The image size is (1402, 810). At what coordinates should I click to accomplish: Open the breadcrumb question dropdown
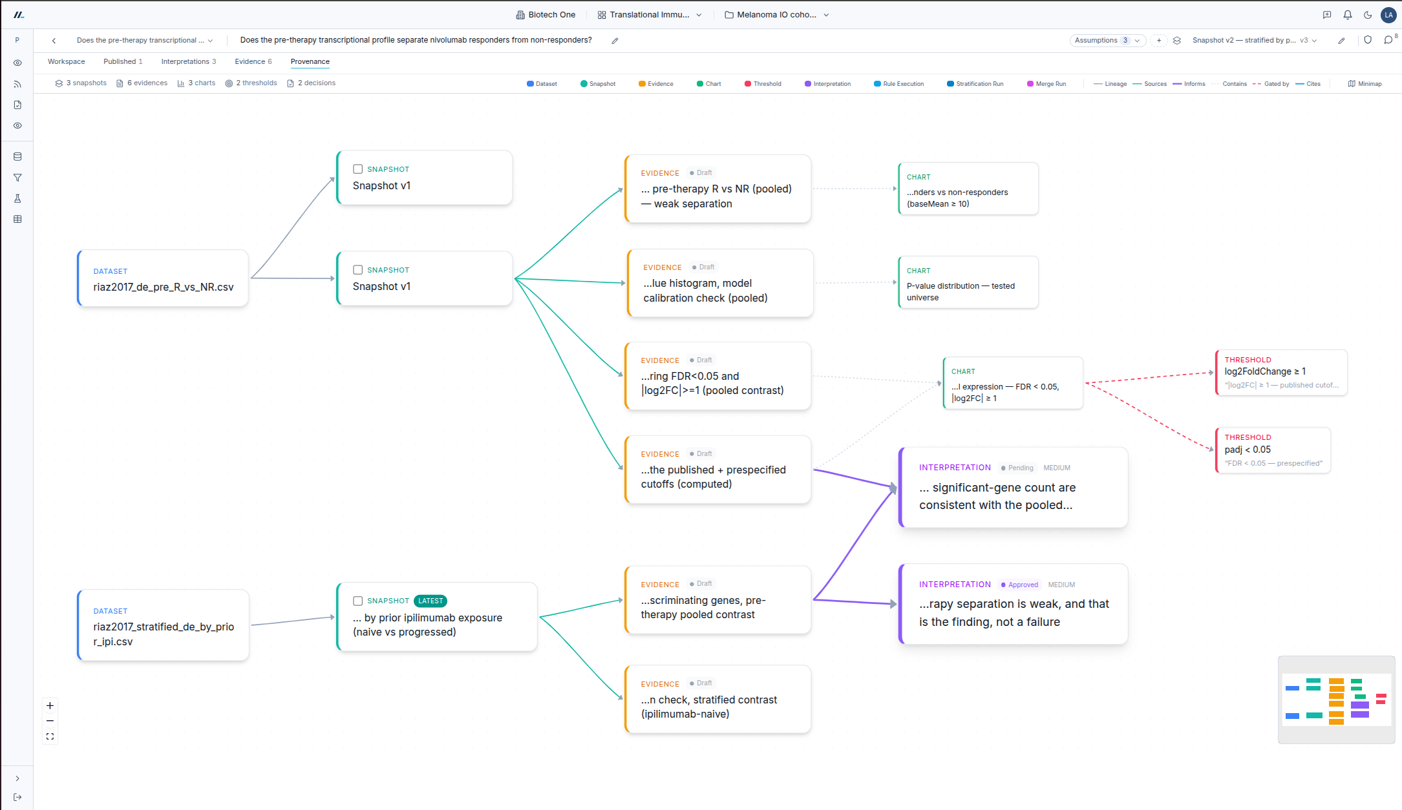(x=144, y=41)
